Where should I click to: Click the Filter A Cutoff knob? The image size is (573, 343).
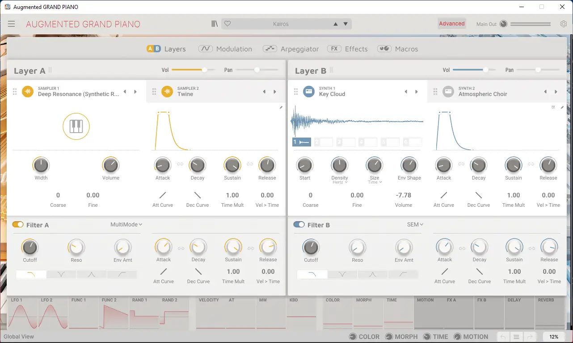[x=30, y=247]
